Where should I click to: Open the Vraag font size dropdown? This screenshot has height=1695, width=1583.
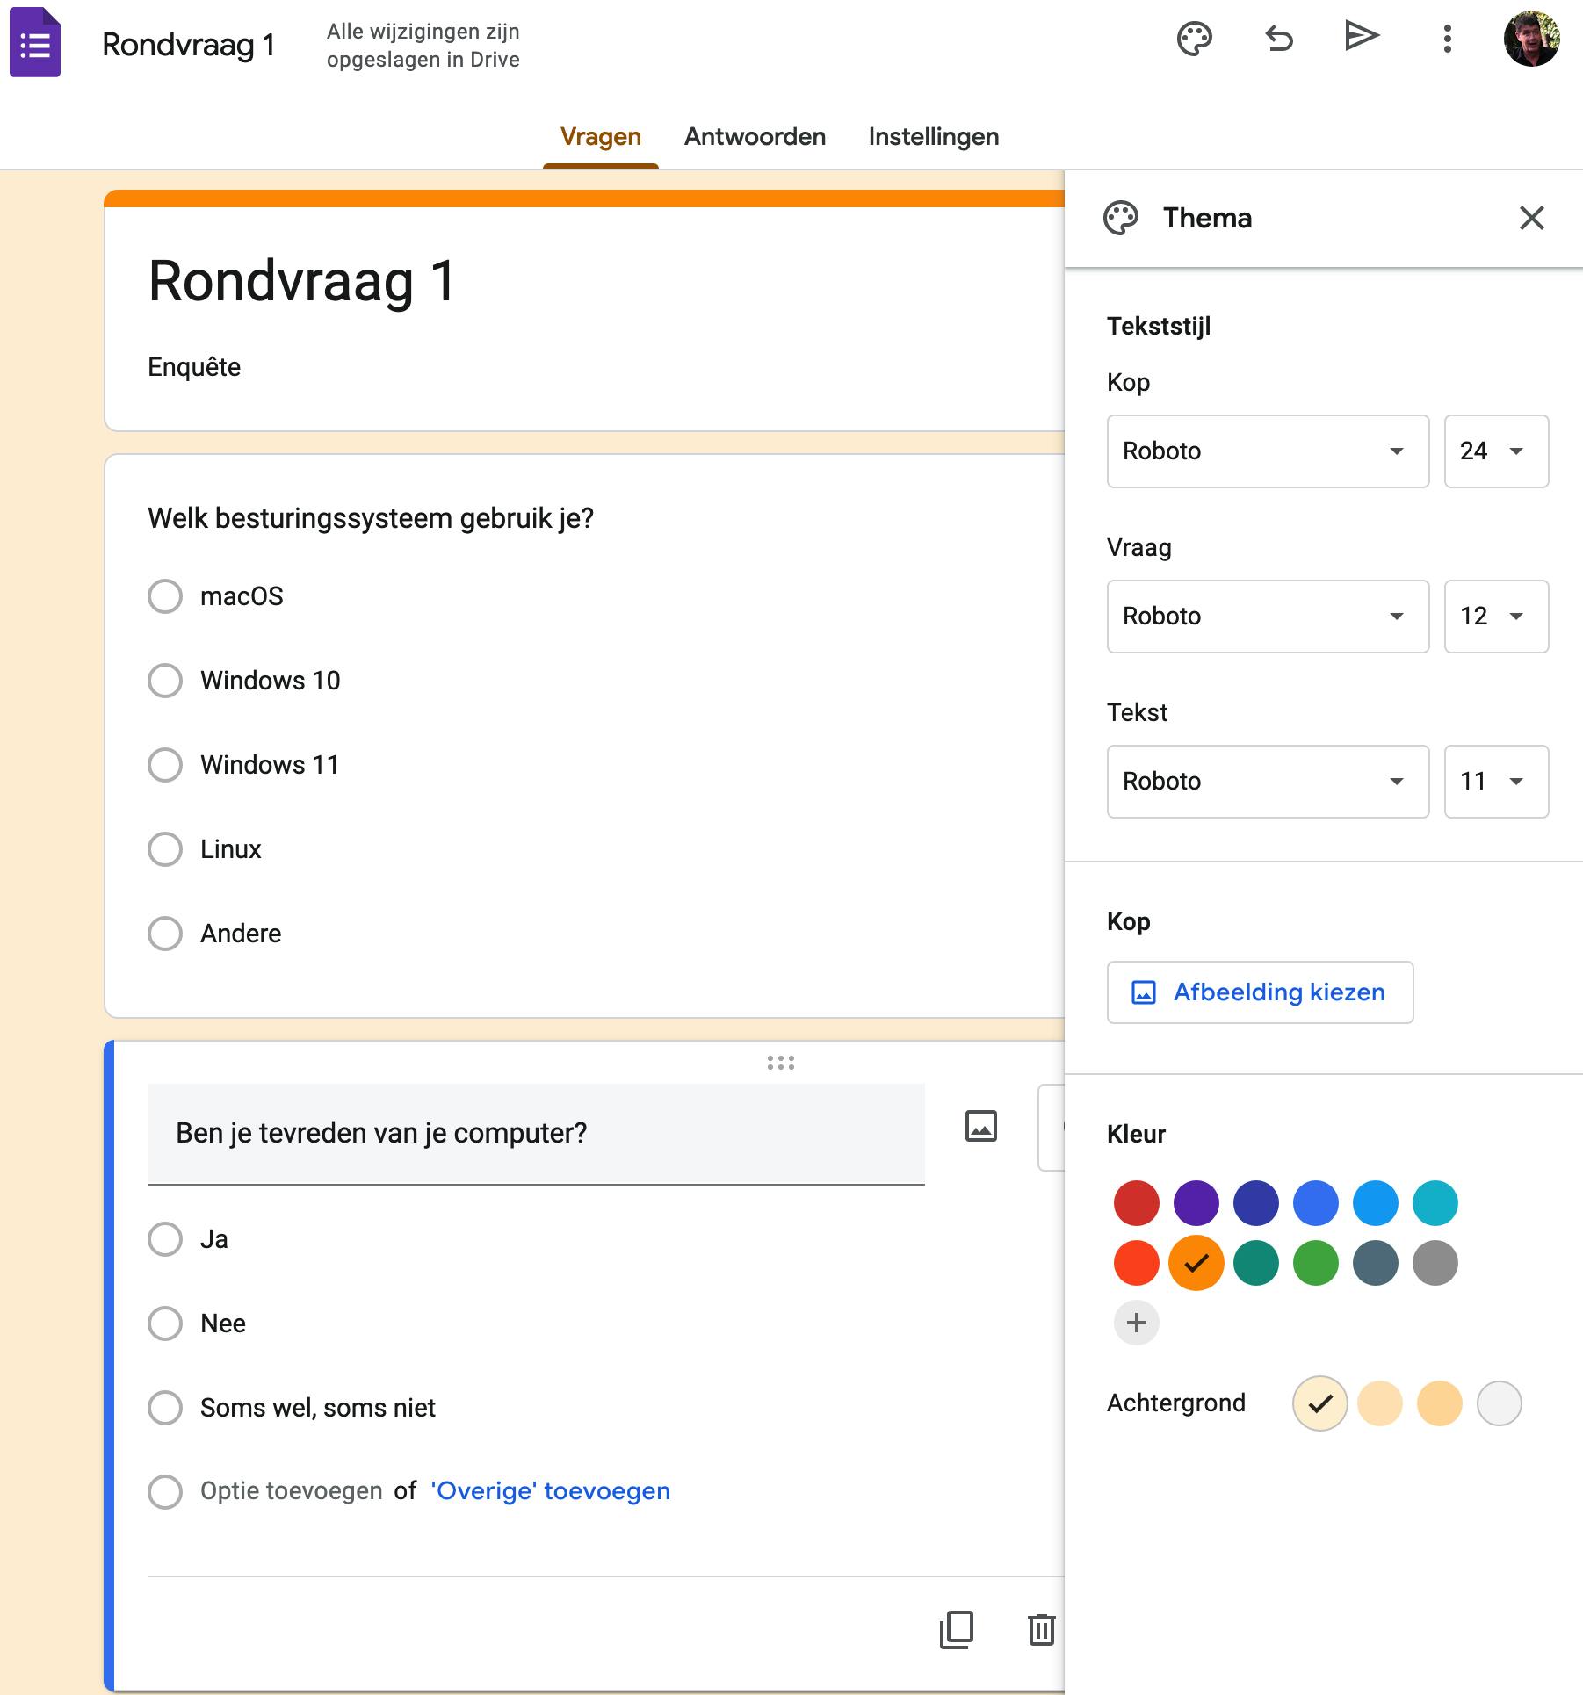(1495, 617)
